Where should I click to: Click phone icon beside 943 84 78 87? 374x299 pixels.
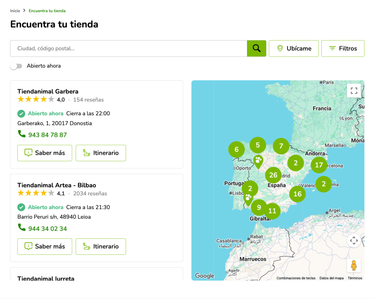[22, 134]
